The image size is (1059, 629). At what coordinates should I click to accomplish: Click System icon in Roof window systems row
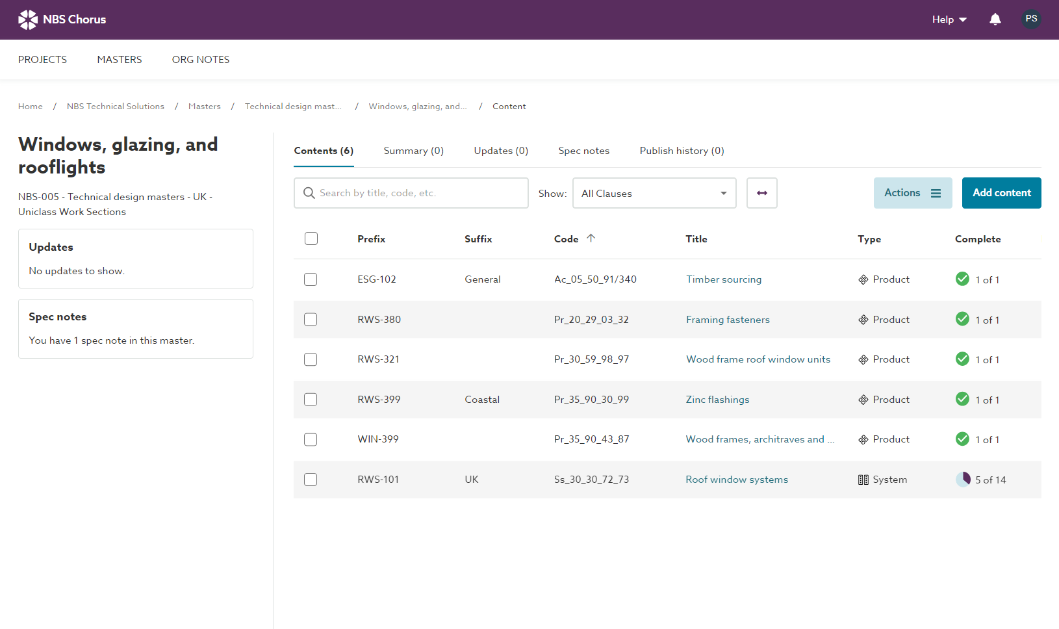(863, 480)
